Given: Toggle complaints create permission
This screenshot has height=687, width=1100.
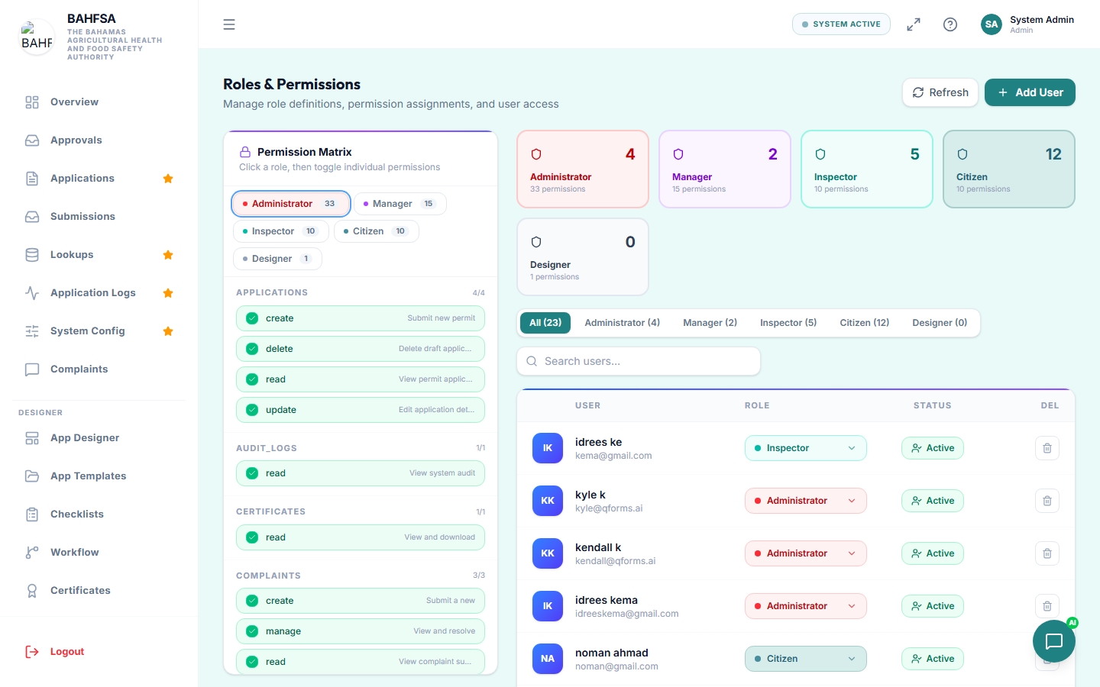Looking at the screenshot, I should [x=361, y=601].
